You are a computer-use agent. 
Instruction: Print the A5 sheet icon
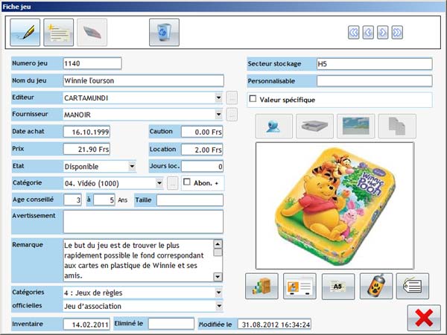(338, 287)
